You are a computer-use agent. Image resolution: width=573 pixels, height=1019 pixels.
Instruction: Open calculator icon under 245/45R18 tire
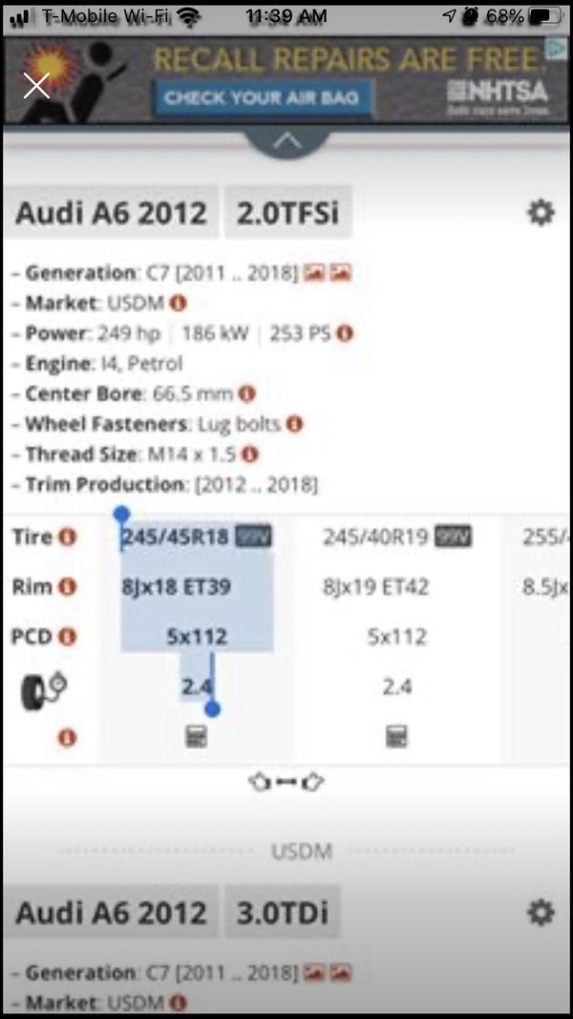(x=196, y=735)
